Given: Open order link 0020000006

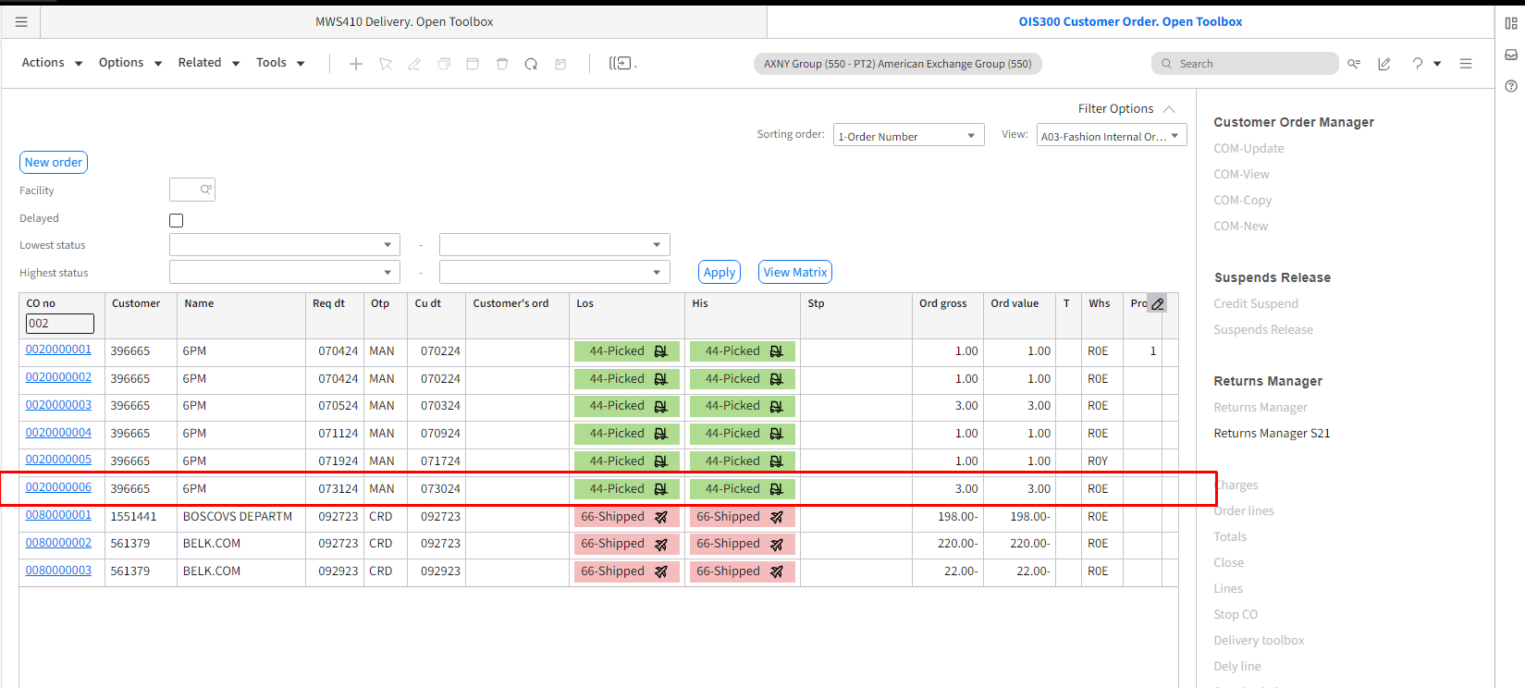Looking at the screenshot, I should (58, 487).
